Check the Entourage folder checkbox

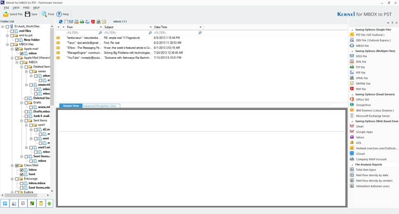point(16,178)
